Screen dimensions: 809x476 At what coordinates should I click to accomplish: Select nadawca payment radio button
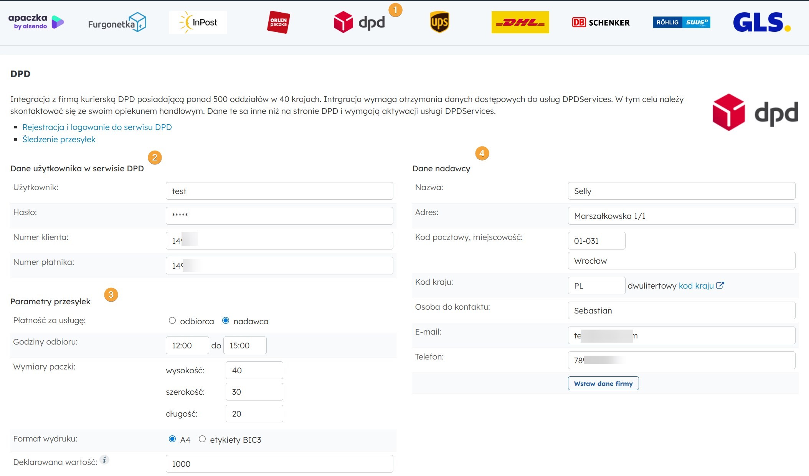coord(226,320)
